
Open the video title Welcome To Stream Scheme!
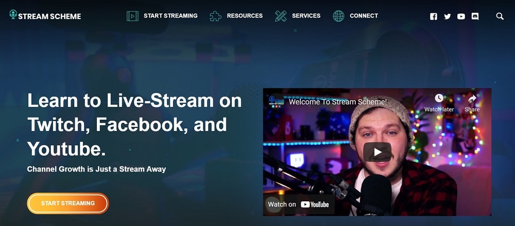(338, 102)
